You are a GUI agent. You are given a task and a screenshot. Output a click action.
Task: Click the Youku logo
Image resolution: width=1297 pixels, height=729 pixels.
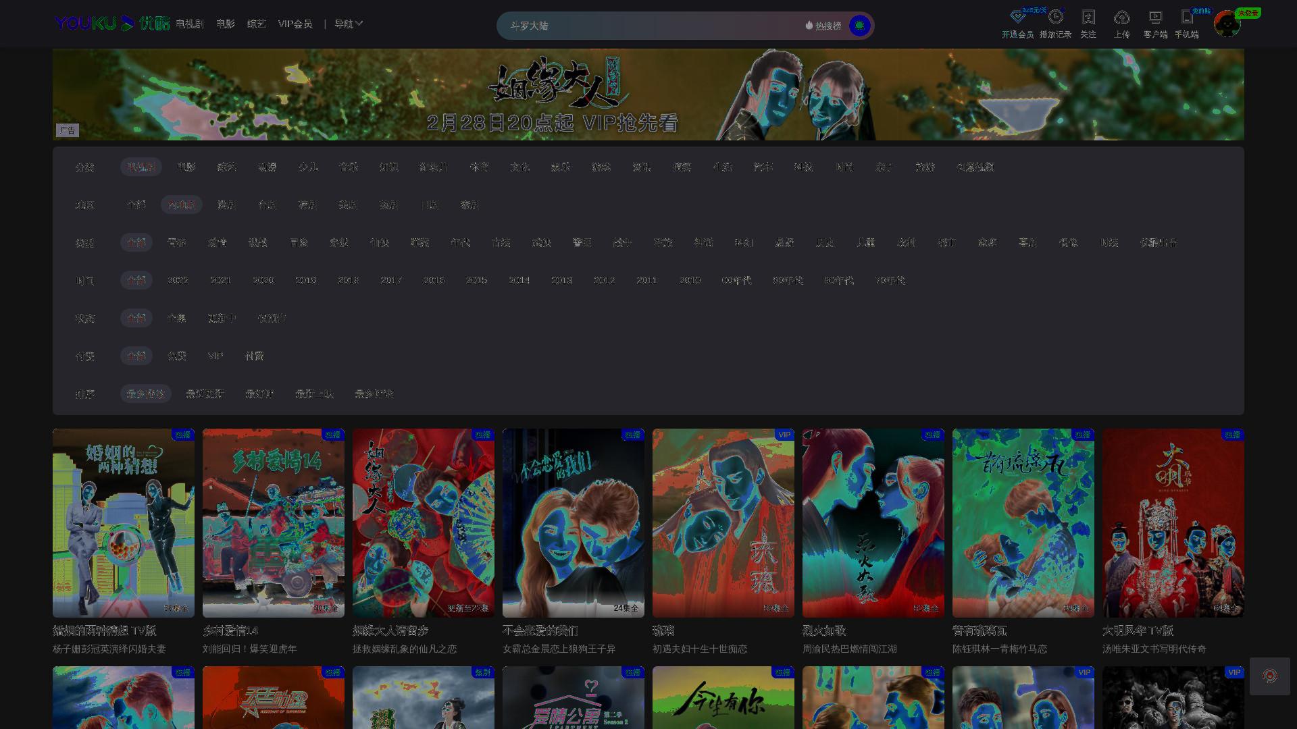[112, 24]
